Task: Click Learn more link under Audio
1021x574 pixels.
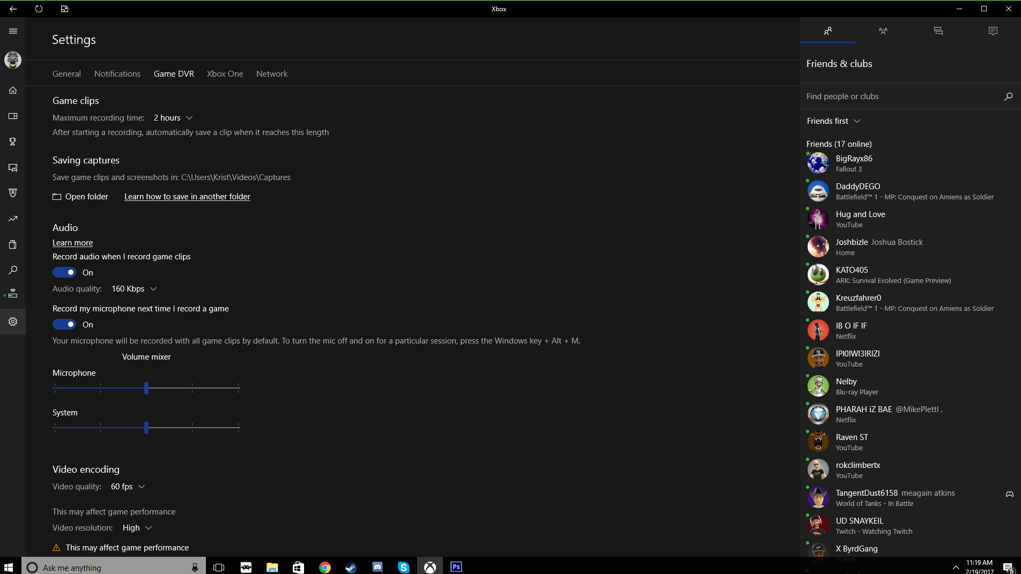Action: point(72,243)
